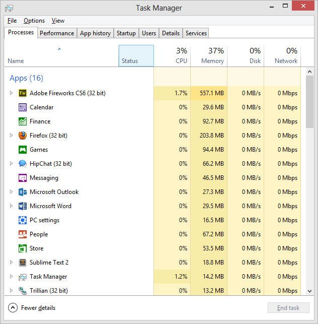Select the Calendar process name
This screenshot has height=324, width=318.
coord(41,107)
